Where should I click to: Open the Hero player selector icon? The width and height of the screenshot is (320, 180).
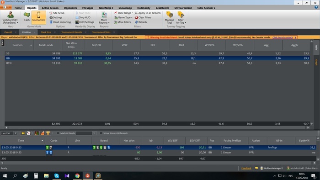[x=10, y=15]
